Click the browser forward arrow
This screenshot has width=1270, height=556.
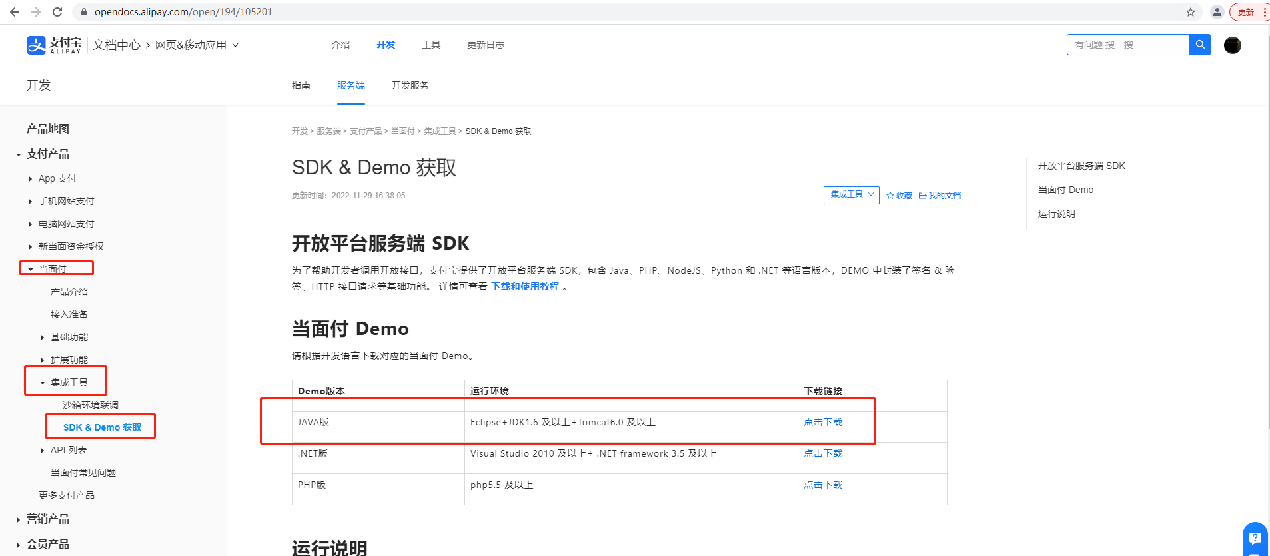[x=36, y=12]
